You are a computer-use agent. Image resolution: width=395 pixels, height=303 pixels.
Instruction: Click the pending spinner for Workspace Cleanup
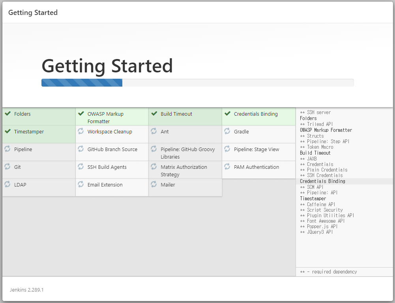(x=80, y=131)
